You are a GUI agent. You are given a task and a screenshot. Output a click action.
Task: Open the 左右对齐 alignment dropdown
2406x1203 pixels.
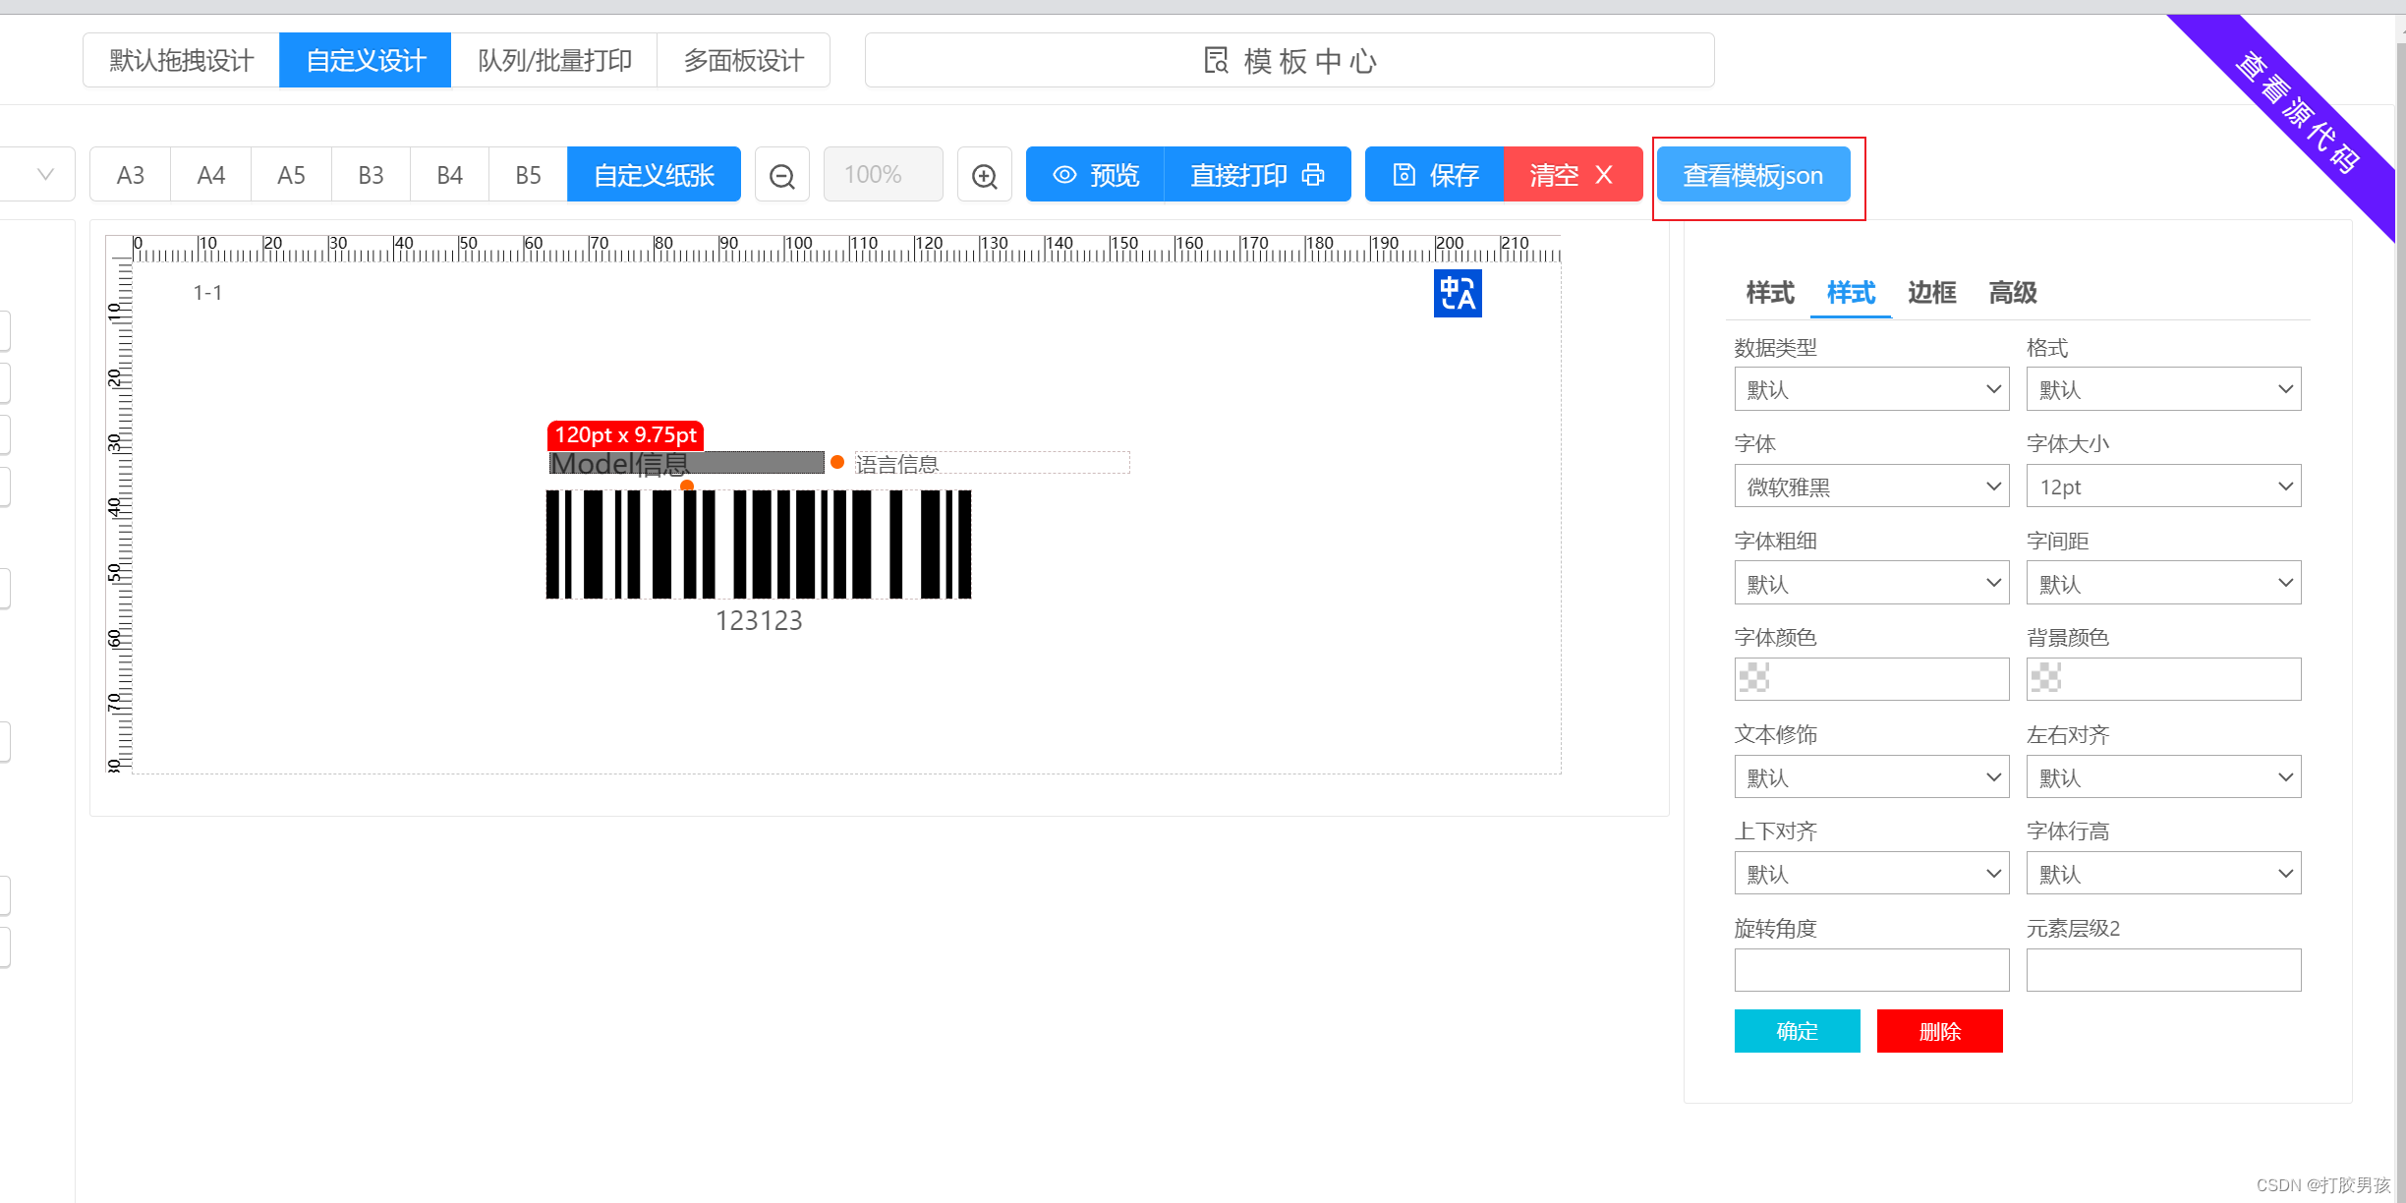click(x=2162, y=777)
